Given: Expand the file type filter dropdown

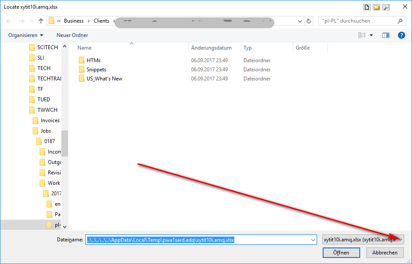Looking at the screenshot, I should pyautogui.click(x=401, y=240).
